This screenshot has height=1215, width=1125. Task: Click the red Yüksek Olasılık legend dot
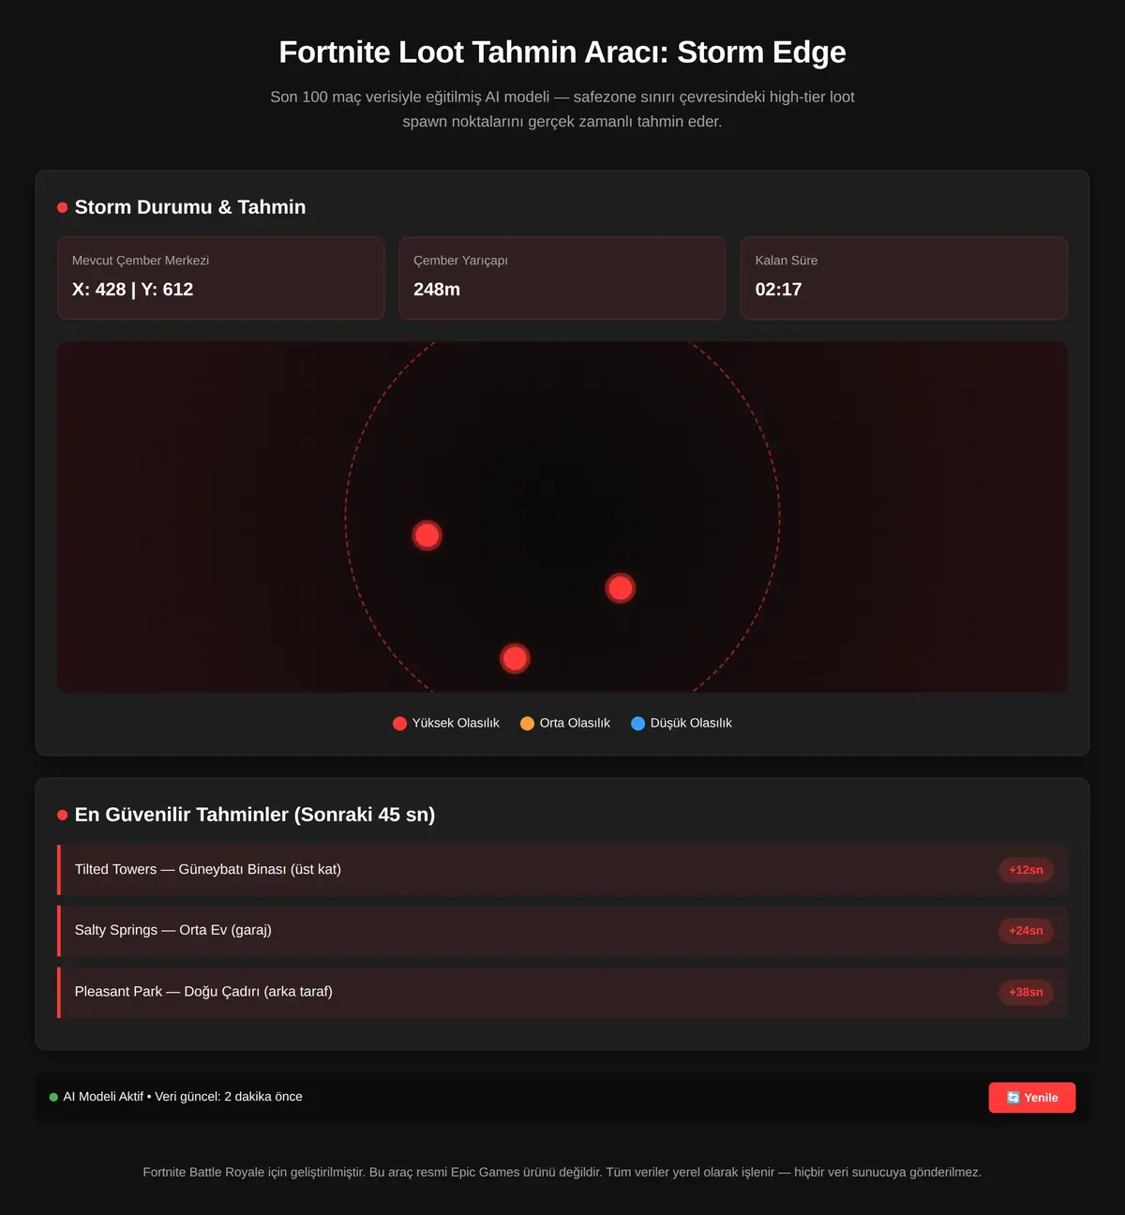coord(399,723)
